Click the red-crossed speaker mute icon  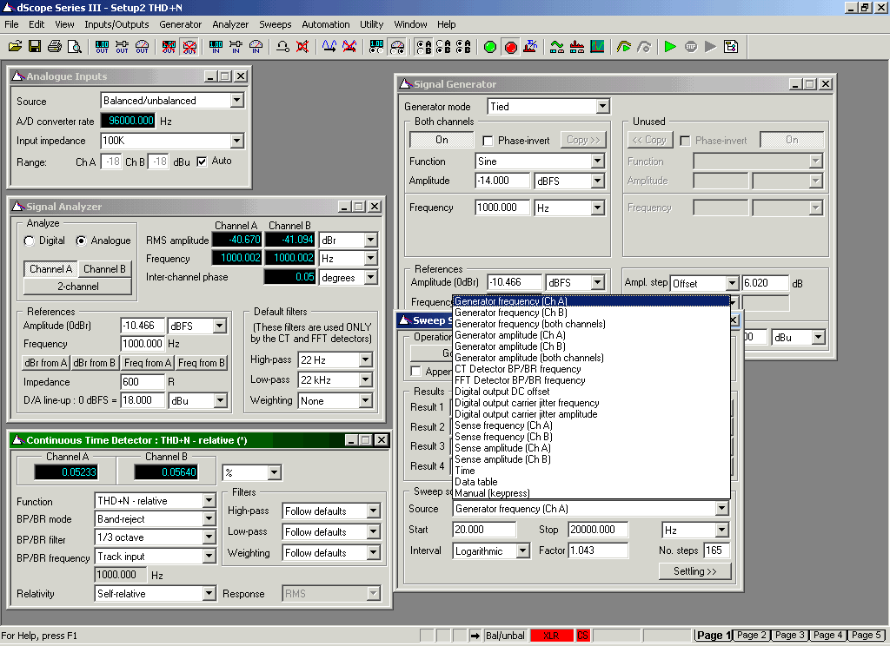302,47
